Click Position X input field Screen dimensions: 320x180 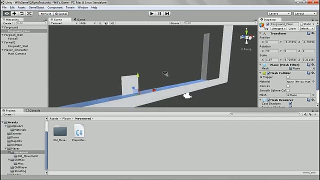coord(272,42)
